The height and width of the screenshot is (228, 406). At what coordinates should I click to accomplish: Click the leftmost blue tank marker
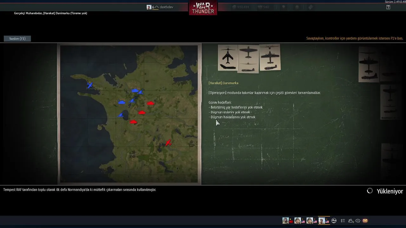121,102
